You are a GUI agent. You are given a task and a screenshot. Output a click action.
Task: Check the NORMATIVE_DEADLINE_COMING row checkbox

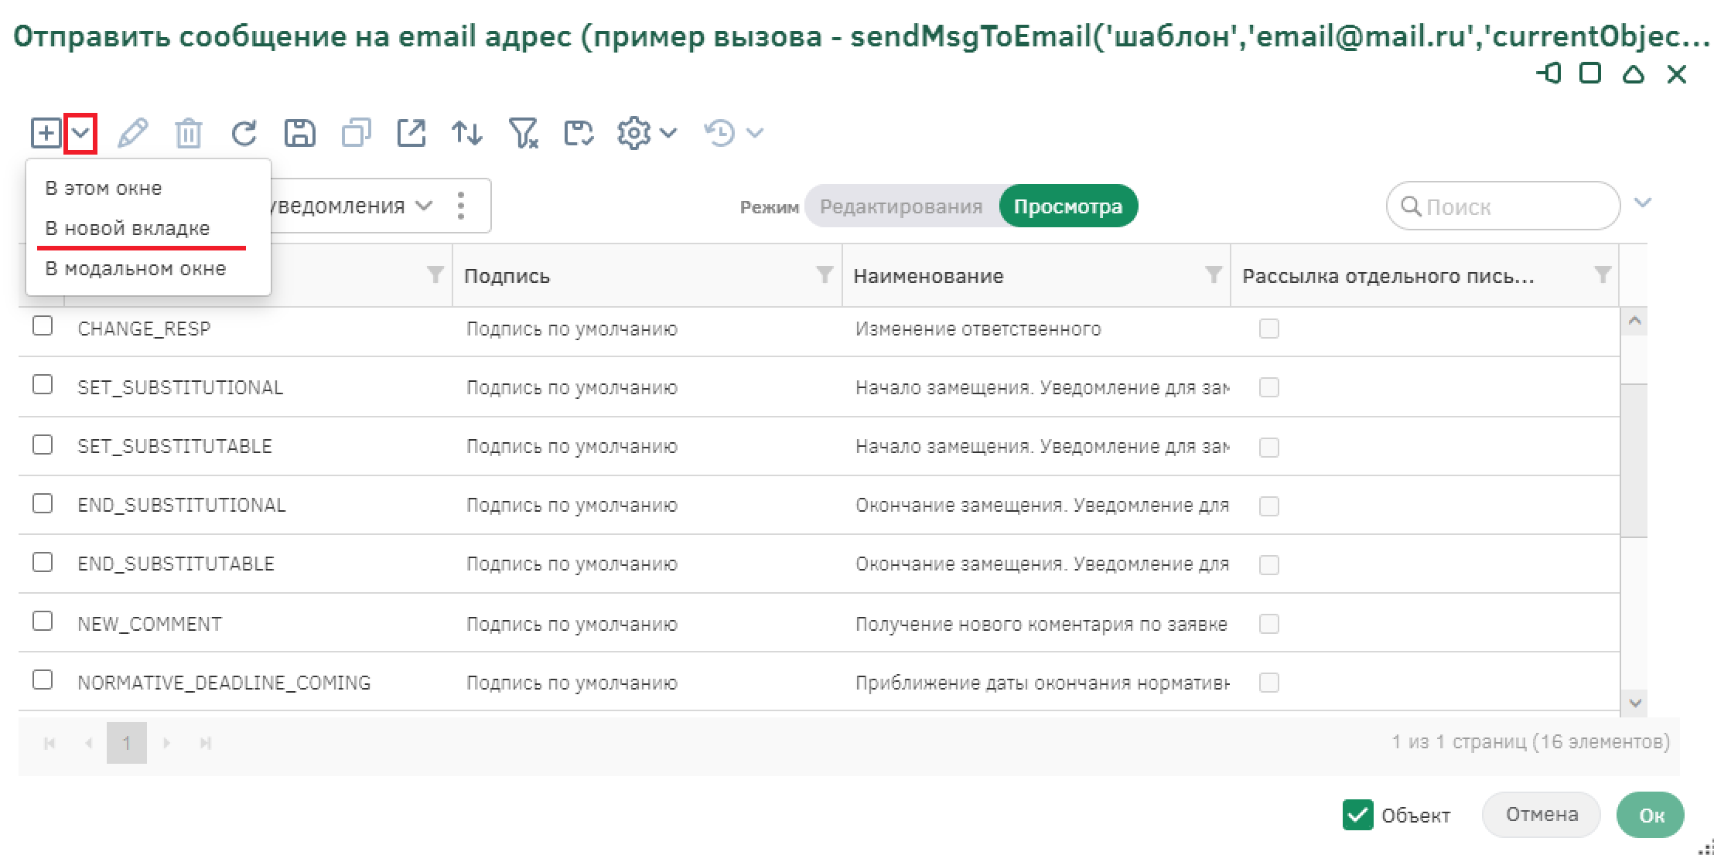coord(43,680)
